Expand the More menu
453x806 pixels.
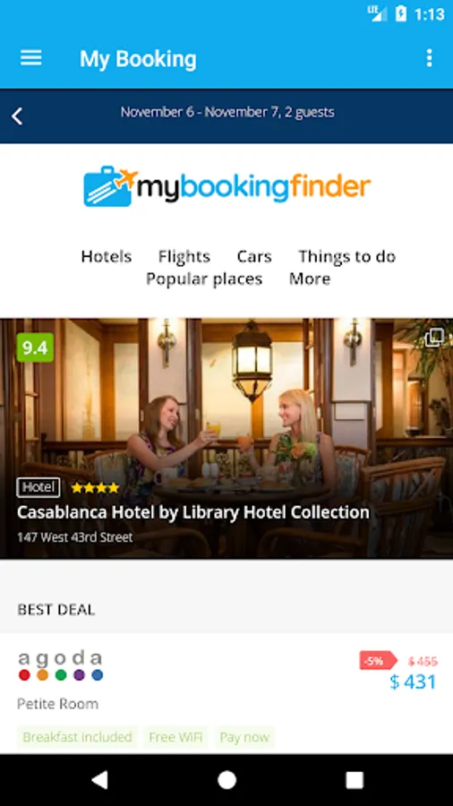pyautogui.click(x=310, y=279)
